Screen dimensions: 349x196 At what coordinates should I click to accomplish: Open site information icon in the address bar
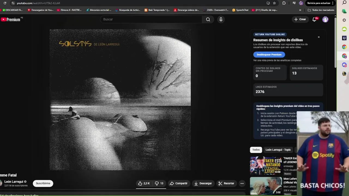[13, 3]
